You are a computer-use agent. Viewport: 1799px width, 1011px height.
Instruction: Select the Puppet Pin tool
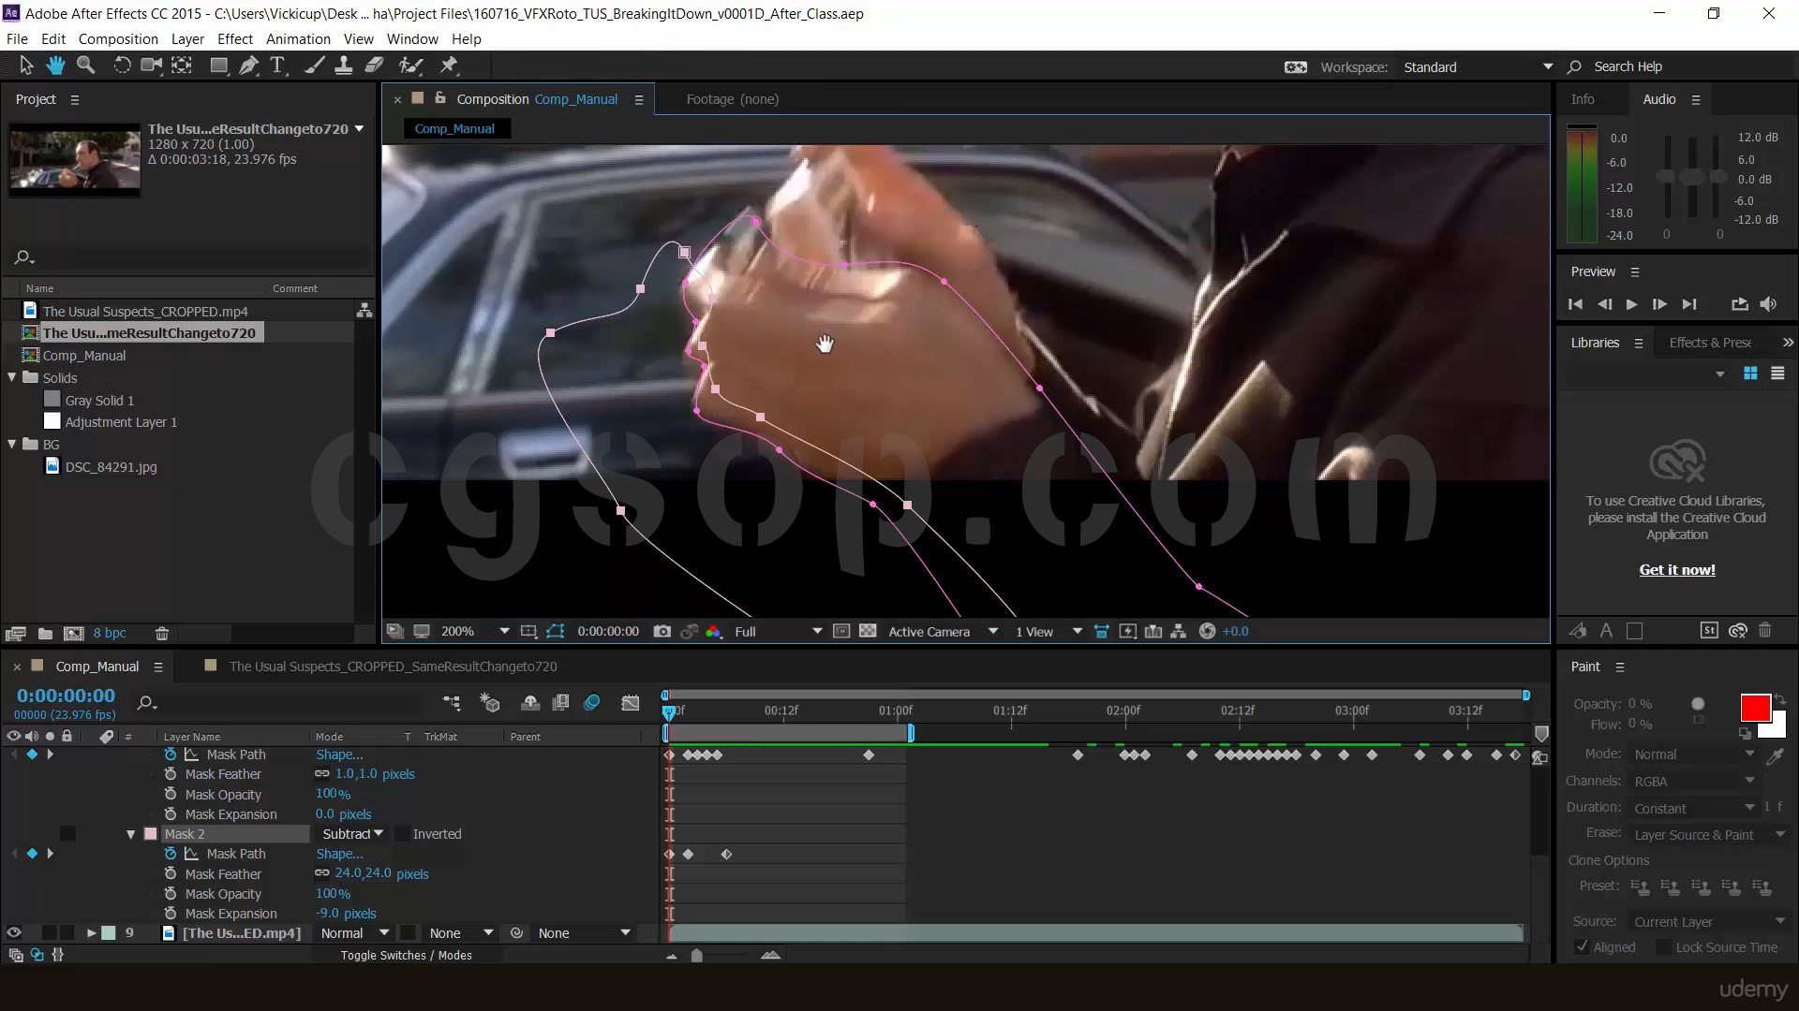tap(449, 66)
